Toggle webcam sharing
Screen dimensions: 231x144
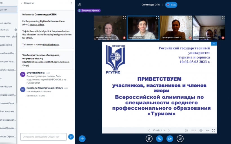click(170, 139)
